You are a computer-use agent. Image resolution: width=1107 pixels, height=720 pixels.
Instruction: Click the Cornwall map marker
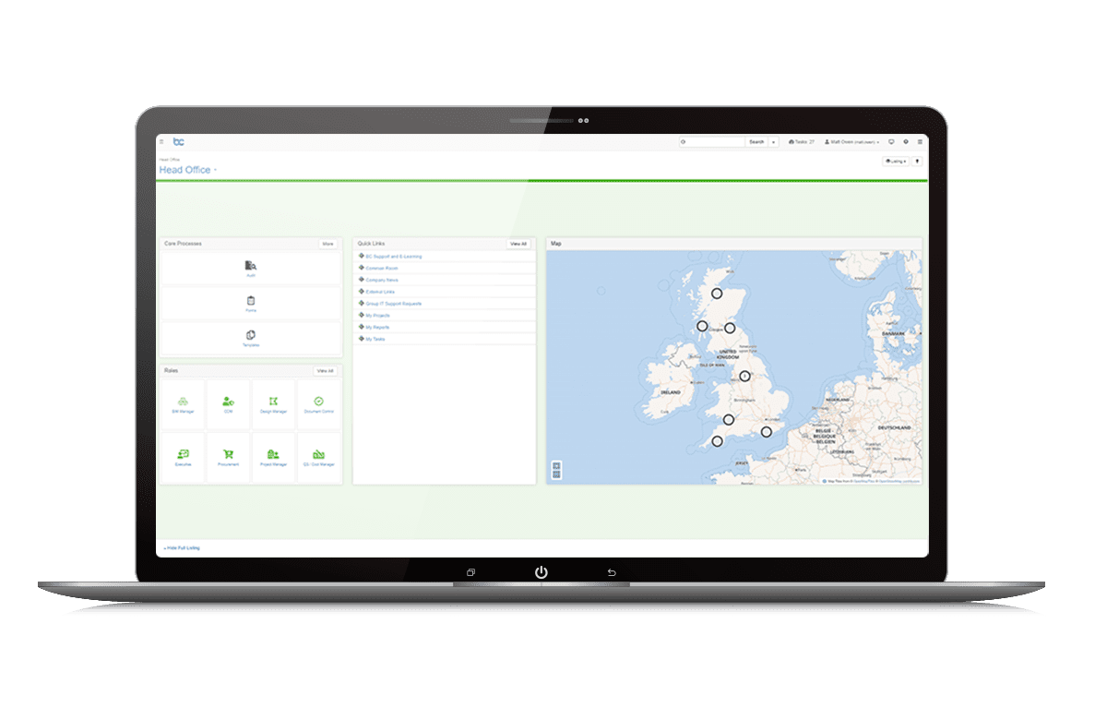point(717,441)
